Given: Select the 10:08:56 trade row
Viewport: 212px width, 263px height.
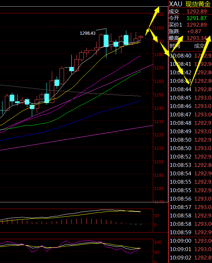Looking at the screenshot, I should pyautogui.click(x=190, y=199).
